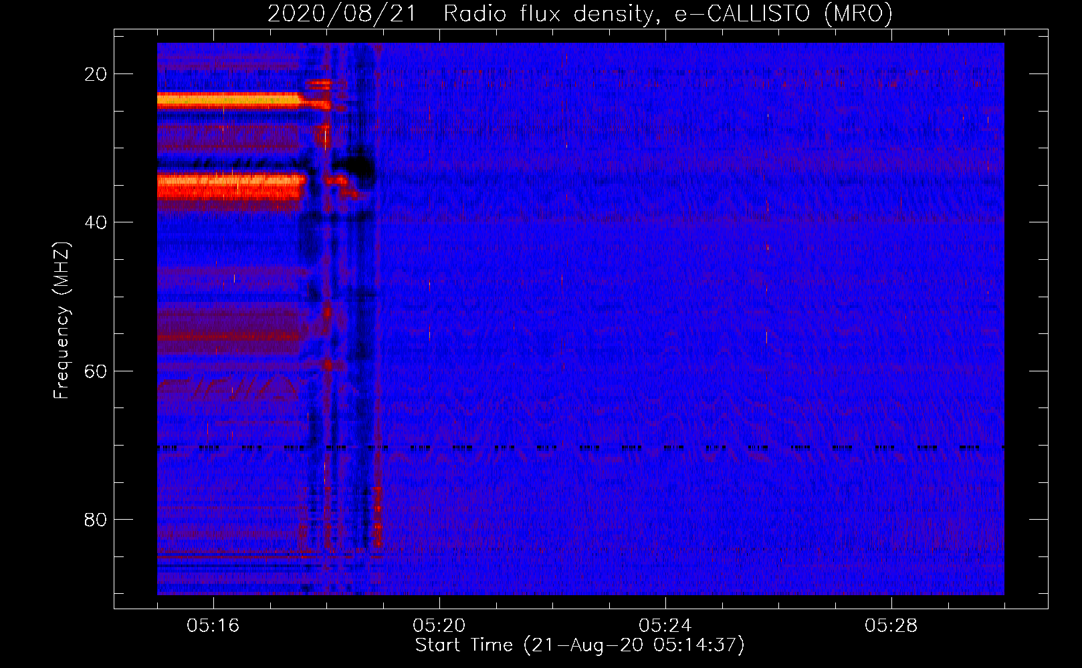Click the bright yellow emission band near 23 MHz

[231, 101]
